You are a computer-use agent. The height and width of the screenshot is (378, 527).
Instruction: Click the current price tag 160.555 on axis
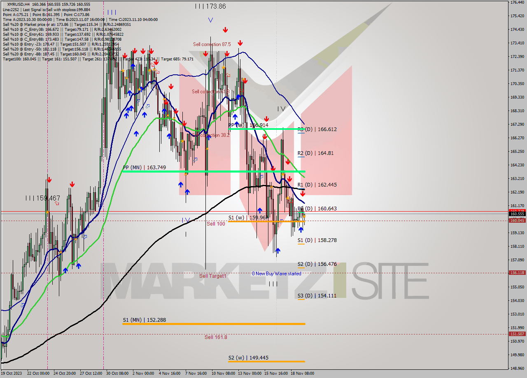pos(517,214)
